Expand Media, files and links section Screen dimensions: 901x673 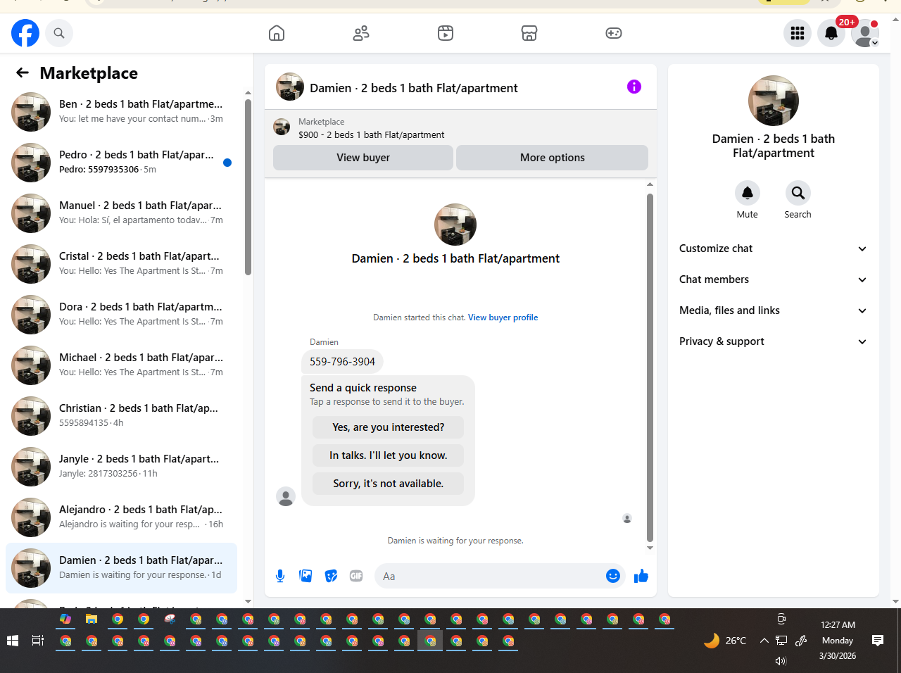[773, 310]
